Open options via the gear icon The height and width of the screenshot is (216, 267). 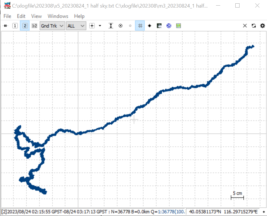pos(263,26)
